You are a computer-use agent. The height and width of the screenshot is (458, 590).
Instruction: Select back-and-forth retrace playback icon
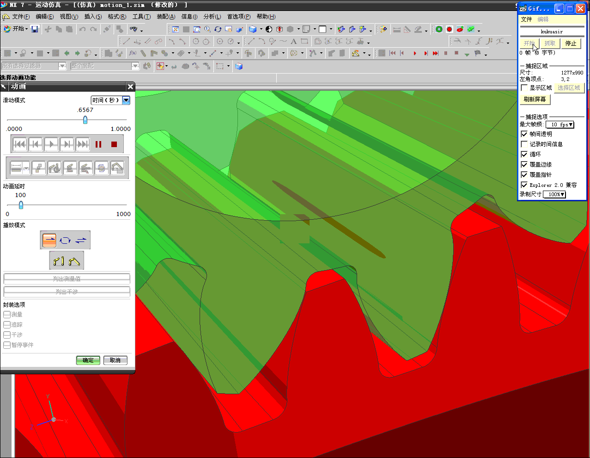81,240
